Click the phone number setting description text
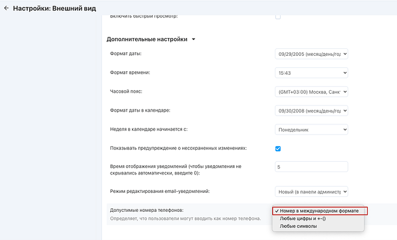This screenshot has height=240, width=397. click(186, 219)
